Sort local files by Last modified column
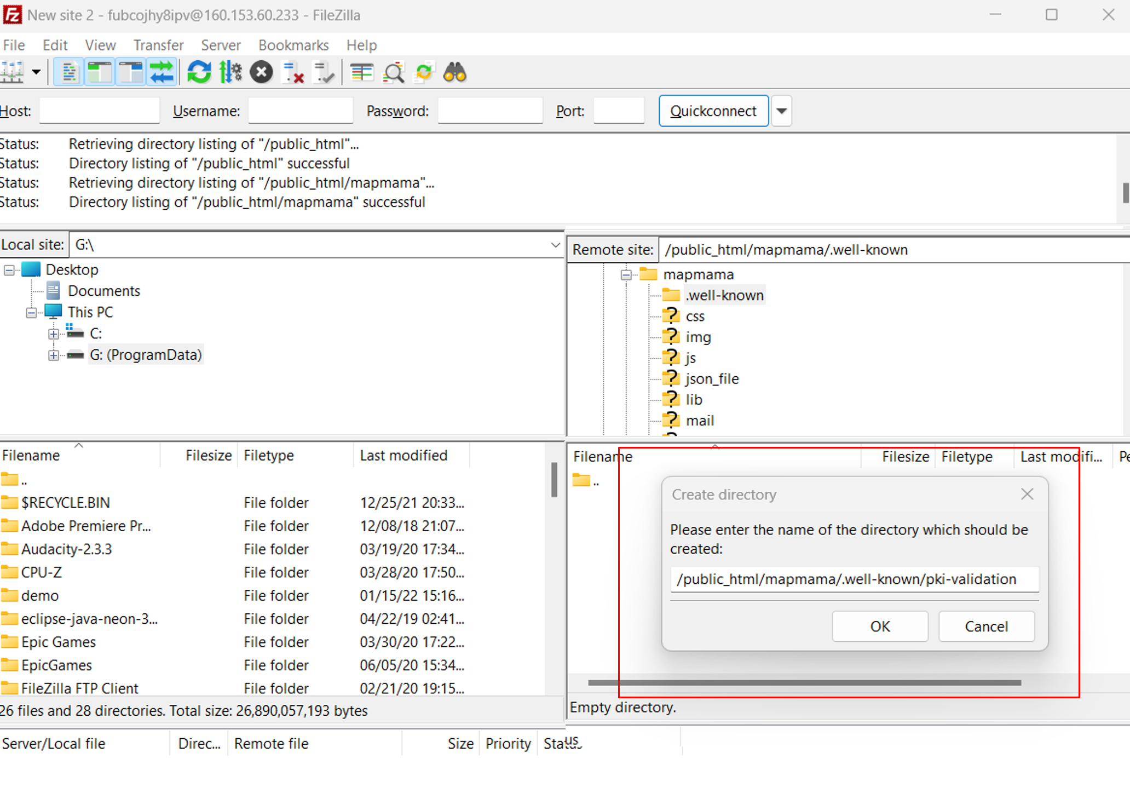Screen dimensions: 1130x799 412,455
